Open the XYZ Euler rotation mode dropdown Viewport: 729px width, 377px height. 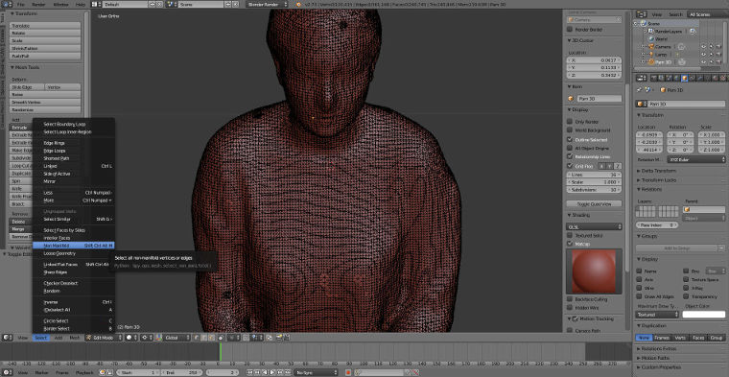pyautogui.click(x=696, y=159)
